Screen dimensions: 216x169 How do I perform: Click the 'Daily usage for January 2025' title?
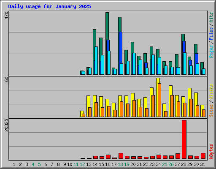tap(49, 6)
